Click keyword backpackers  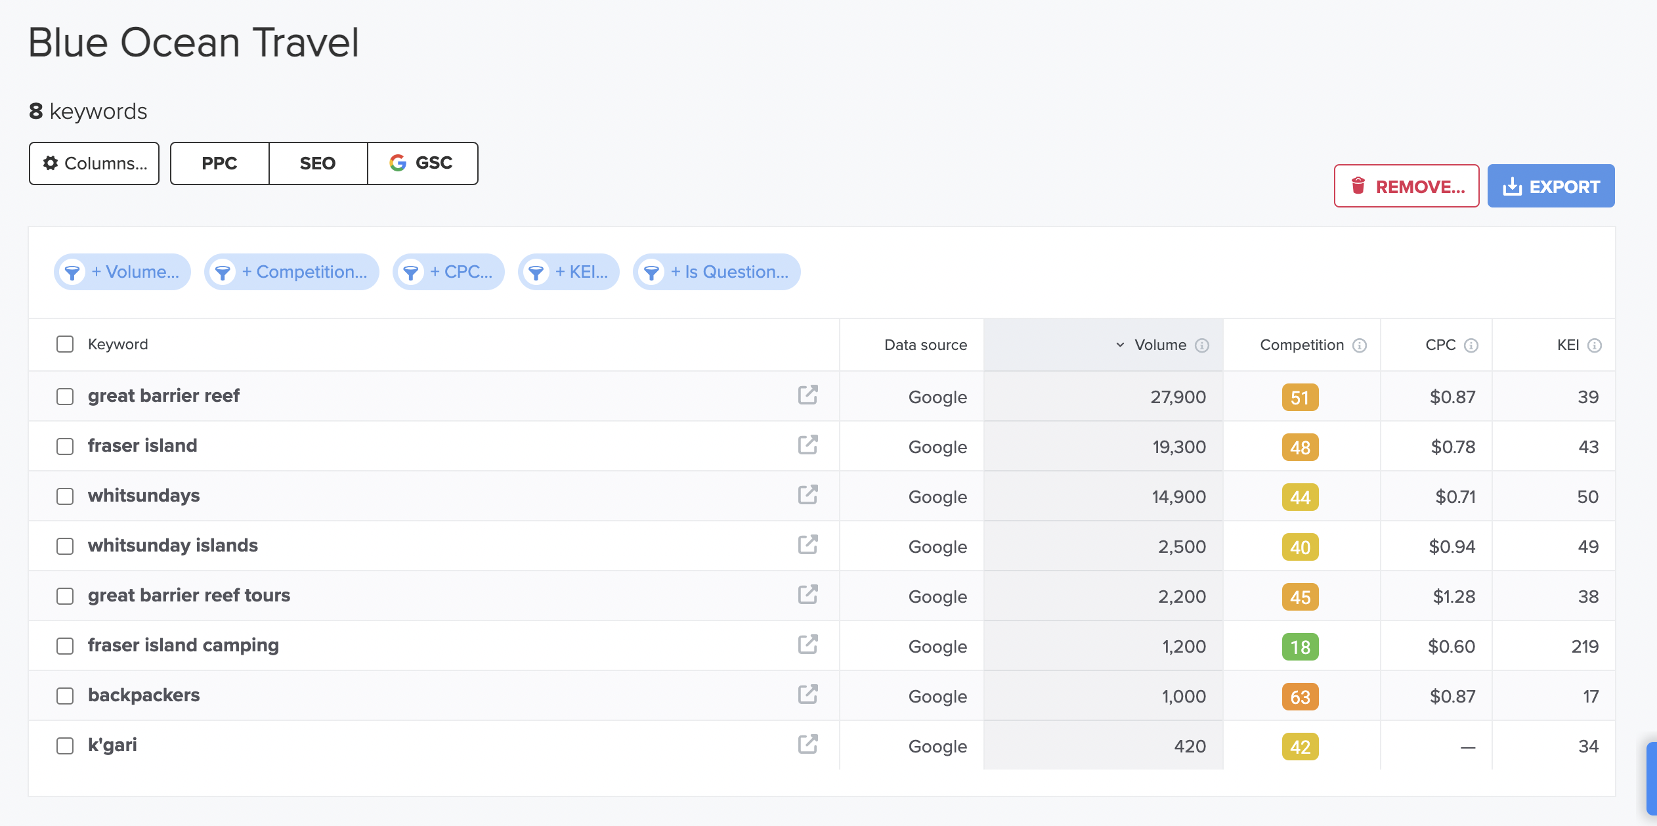tap(144, 695)
